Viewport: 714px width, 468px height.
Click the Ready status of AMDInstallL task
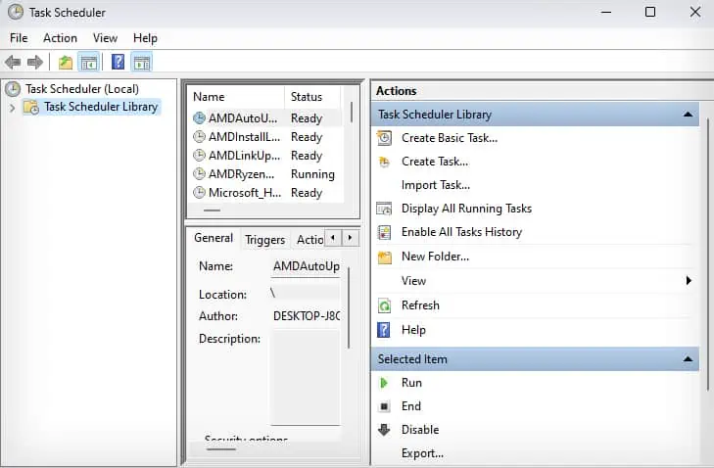click(x=307, y=137)
